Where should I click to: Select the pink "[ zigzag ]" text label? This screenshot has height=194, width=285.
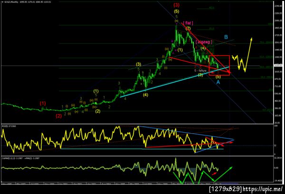pos(204,42)
